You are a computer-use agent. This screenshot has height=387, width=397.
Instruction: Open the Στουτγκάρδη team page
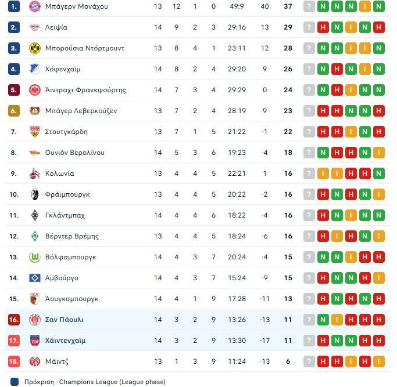click(x=66, y=132)
